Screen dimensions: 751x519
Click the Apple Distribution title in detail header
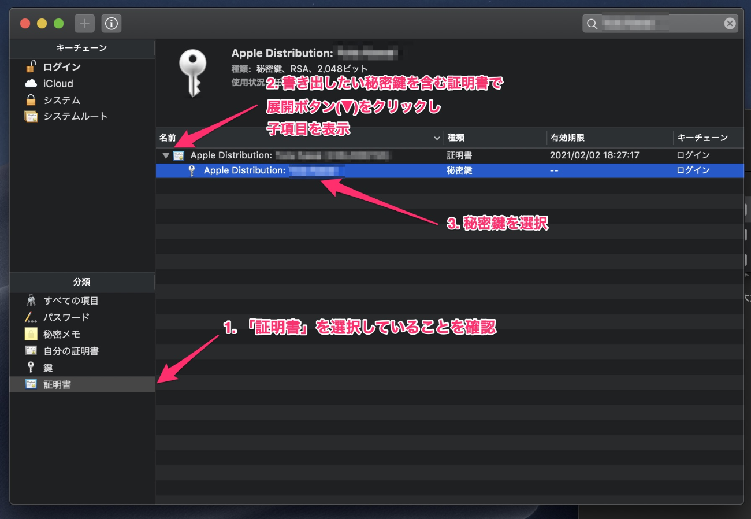pyautogui.click(x=315, y=53)
